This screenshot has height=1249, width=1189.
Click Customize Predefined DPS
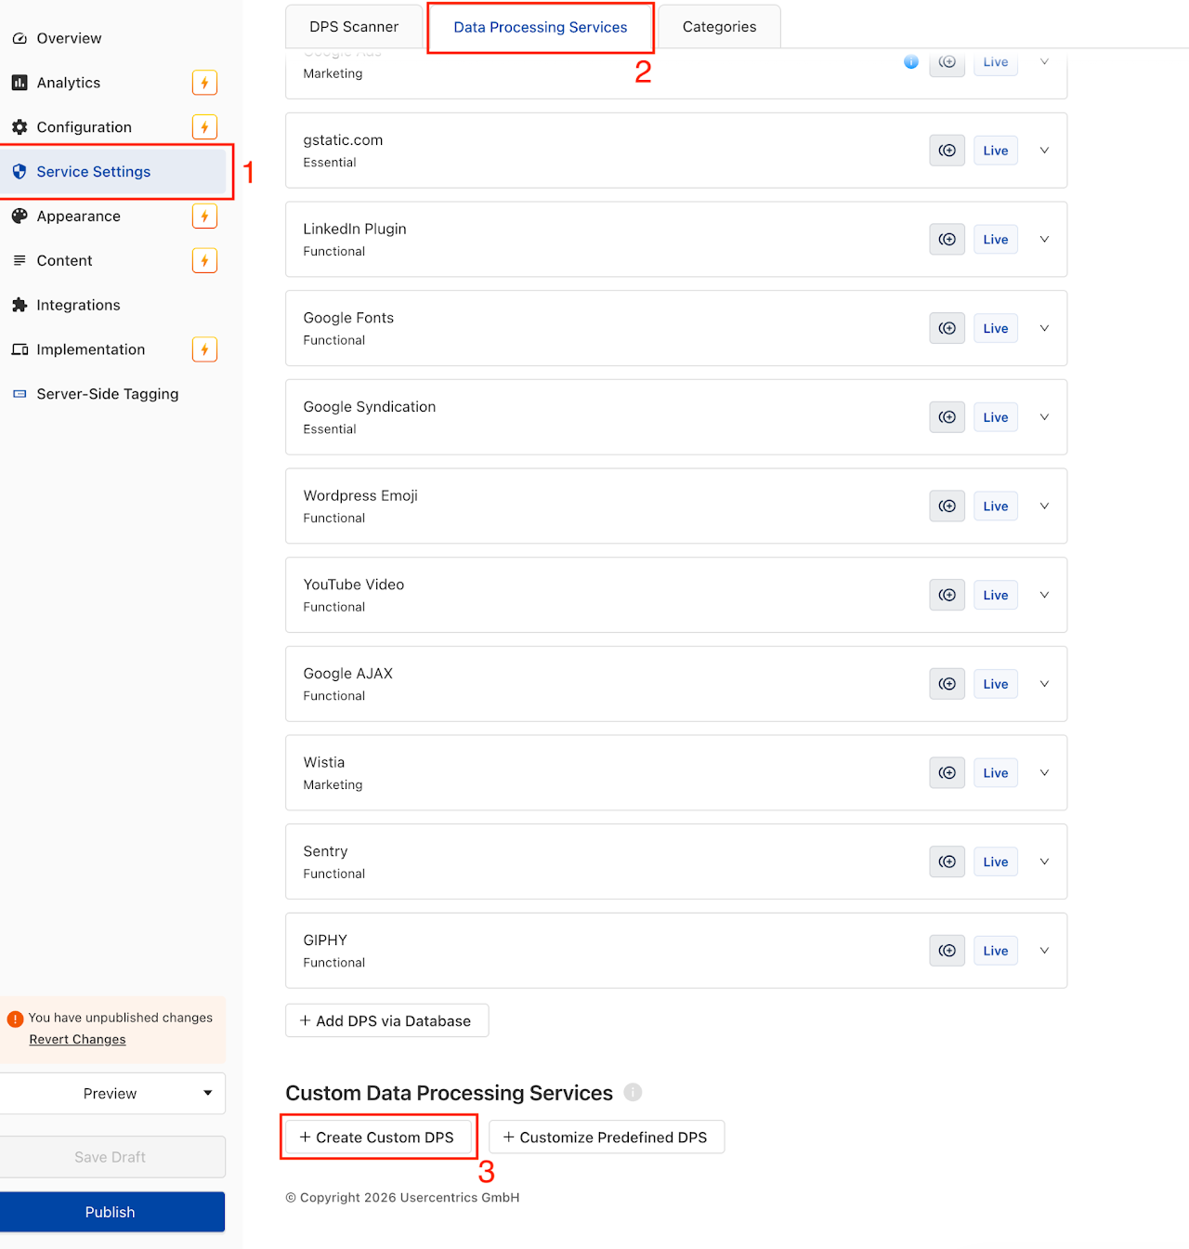[606, 1137]
